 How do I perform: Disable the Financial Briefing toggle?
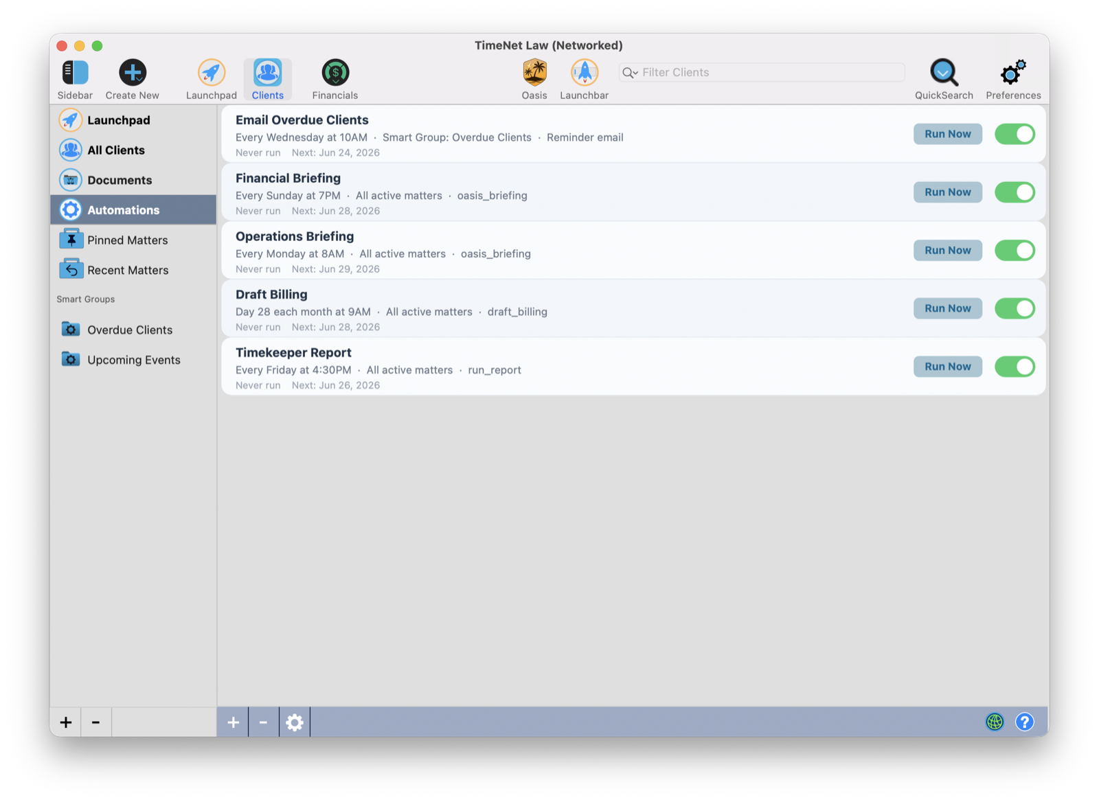(x=1015, y=192)
